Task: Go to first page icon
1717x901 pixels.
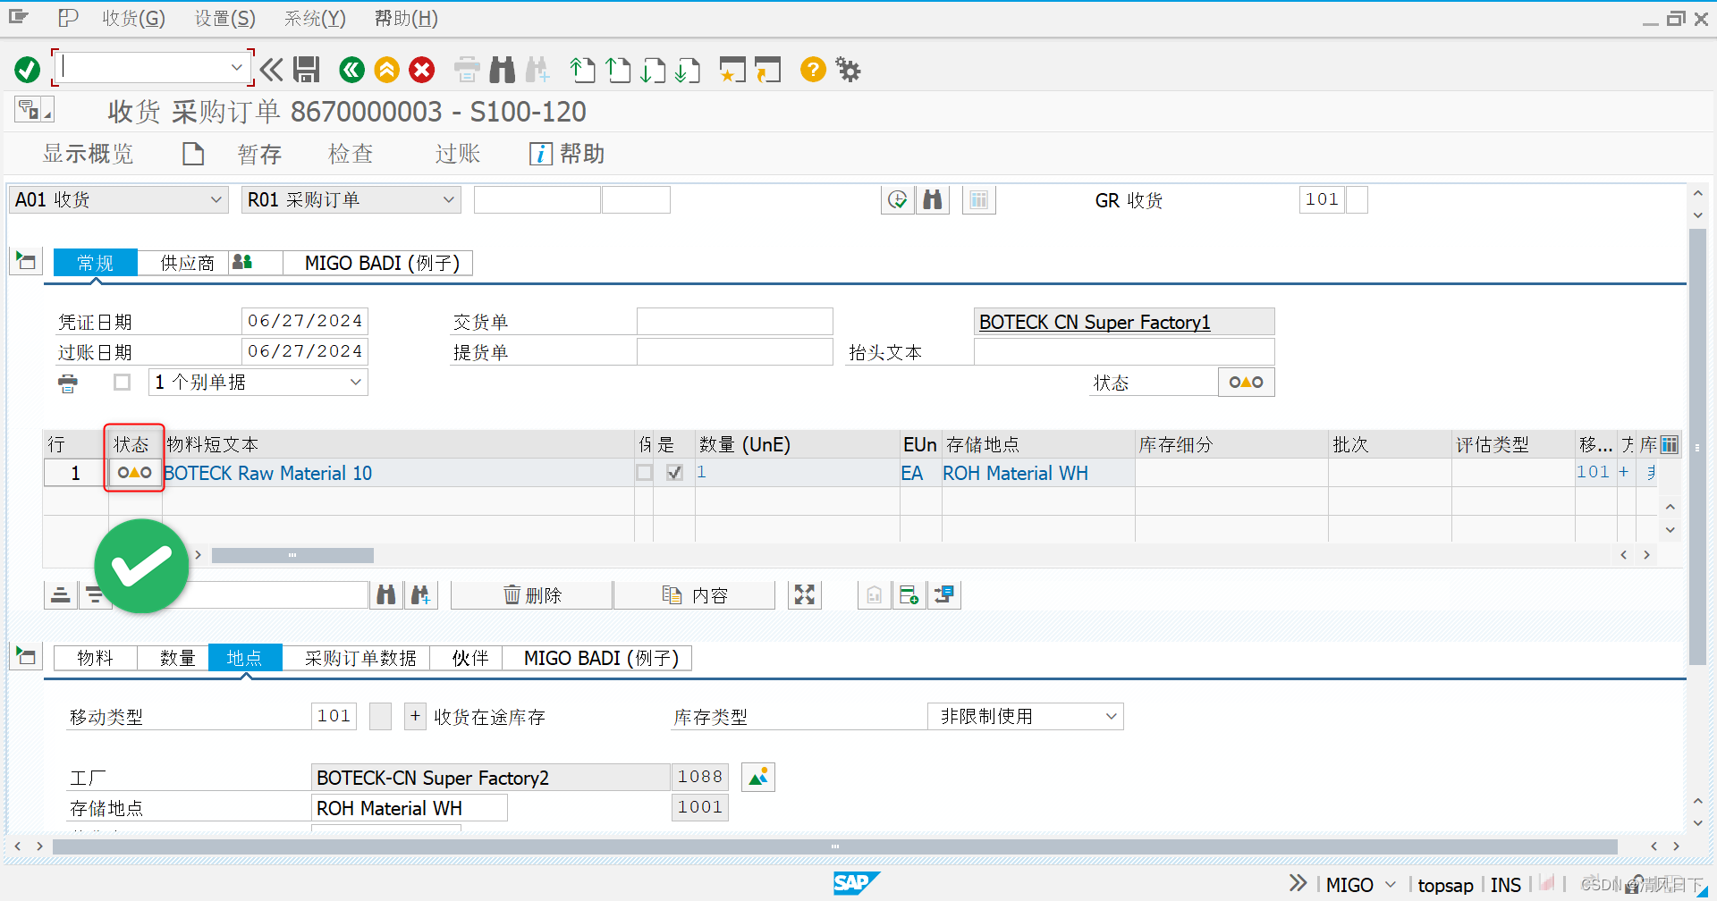Action: pyautogui.click(x=583, y=70)
